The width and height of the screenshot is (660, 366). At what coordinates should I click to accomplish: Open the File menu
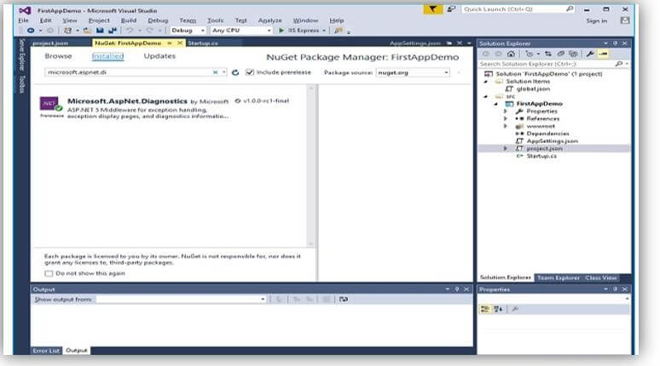tap(24, 20)
